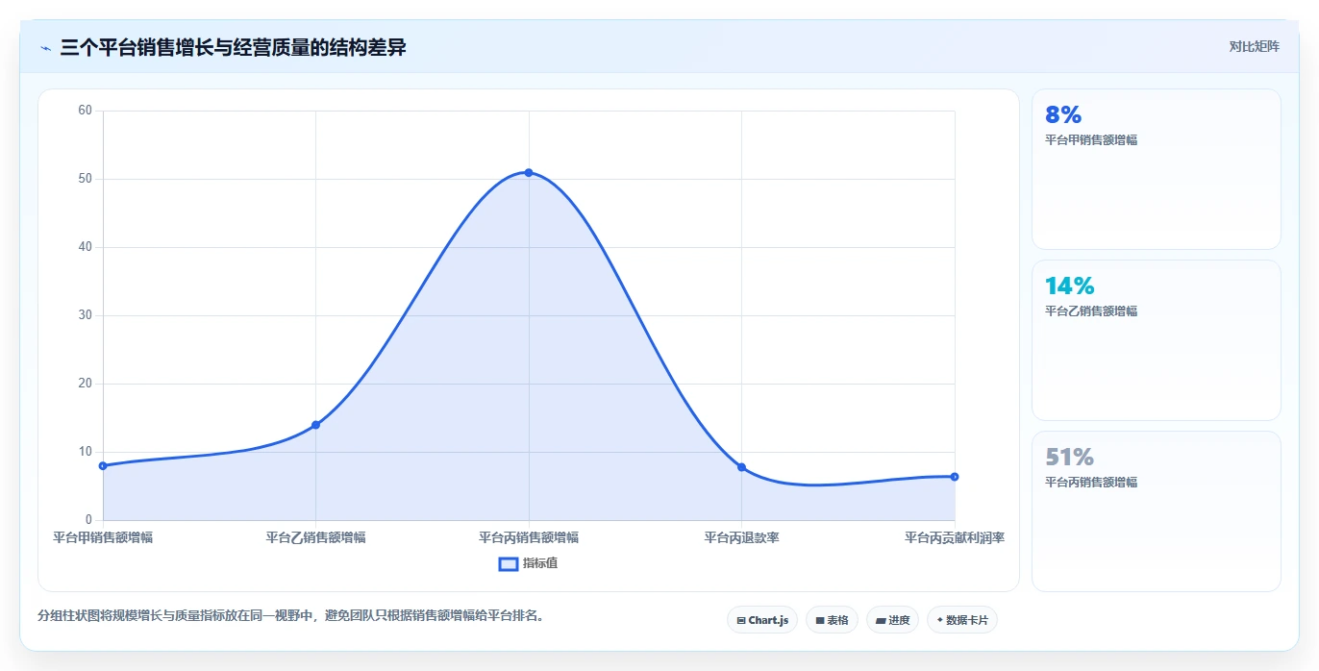Click x-axis label 平台丙销售额增幅
This screenshot has width=1319, height=671.
(x=529, y=537)
